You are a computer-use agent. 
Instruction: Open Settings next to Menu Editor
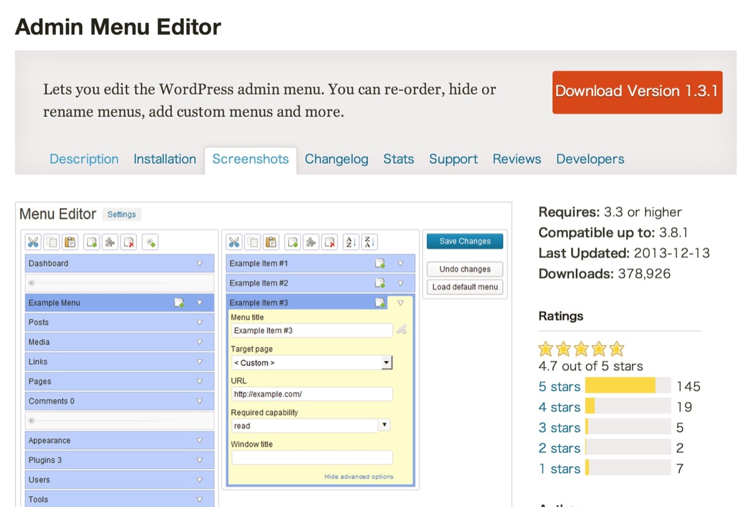pos(122,214)
